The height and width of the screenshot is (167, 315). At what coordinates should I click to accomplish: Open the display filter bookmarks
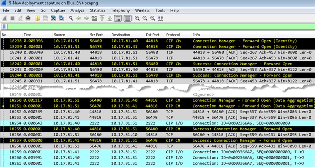pos(4,27)
